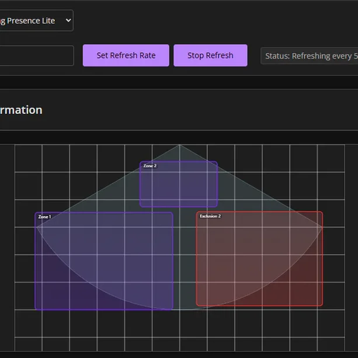
Task: Click Zone 2's bottom-right corner
Action: click(217, 206)
